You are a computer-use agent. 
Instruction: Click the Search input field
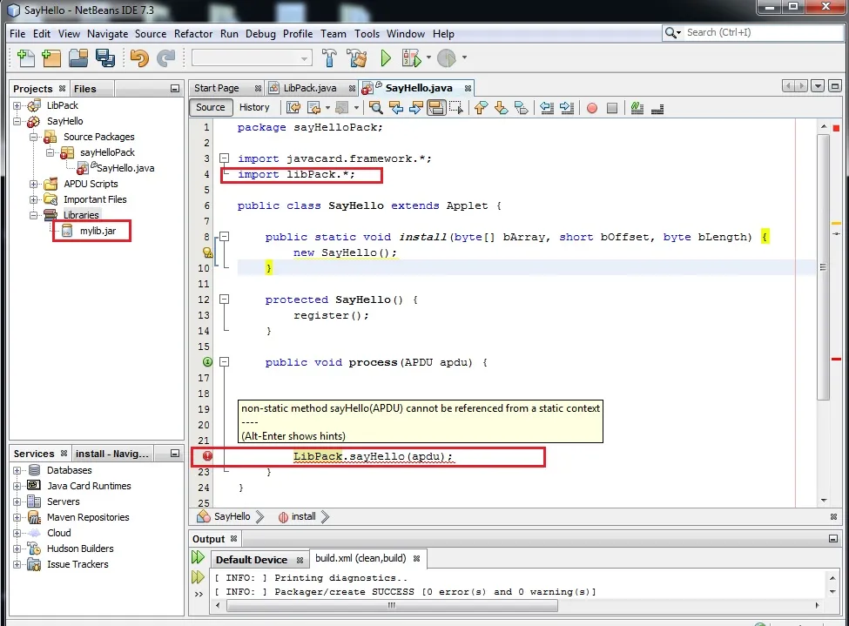758,32
